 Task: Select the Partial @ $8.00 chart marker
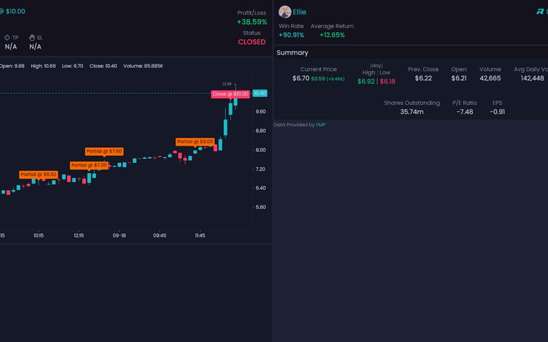point(195,142)
